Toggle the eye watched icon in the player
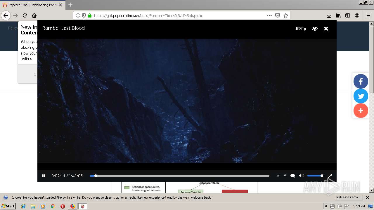 [315, 29]
